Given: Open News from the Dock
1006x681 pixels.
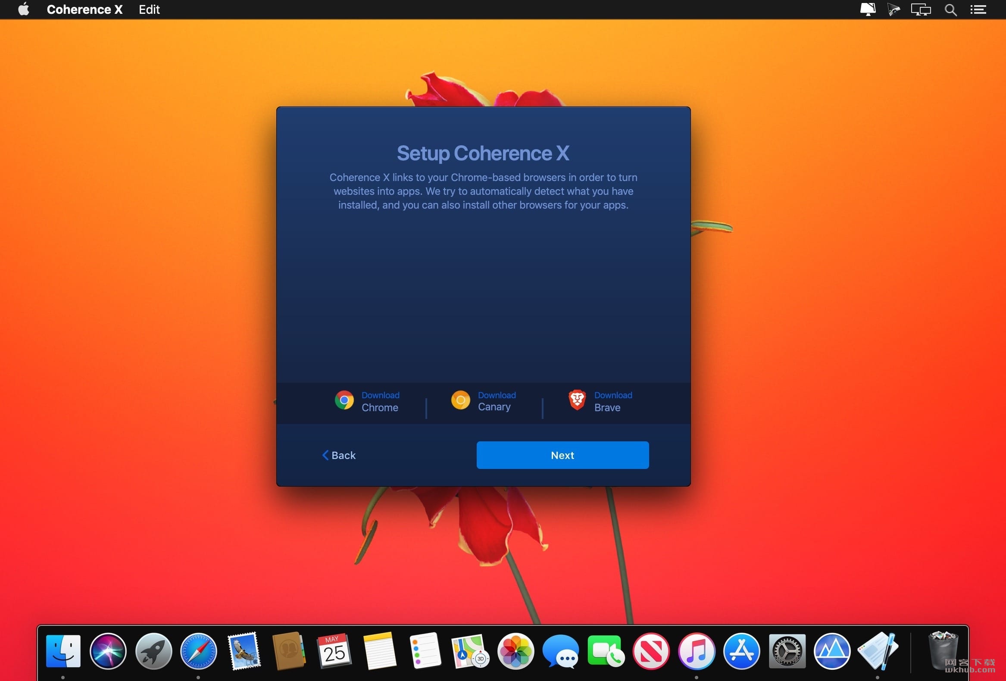Looking at the screenshot, I should pos(651,651).
